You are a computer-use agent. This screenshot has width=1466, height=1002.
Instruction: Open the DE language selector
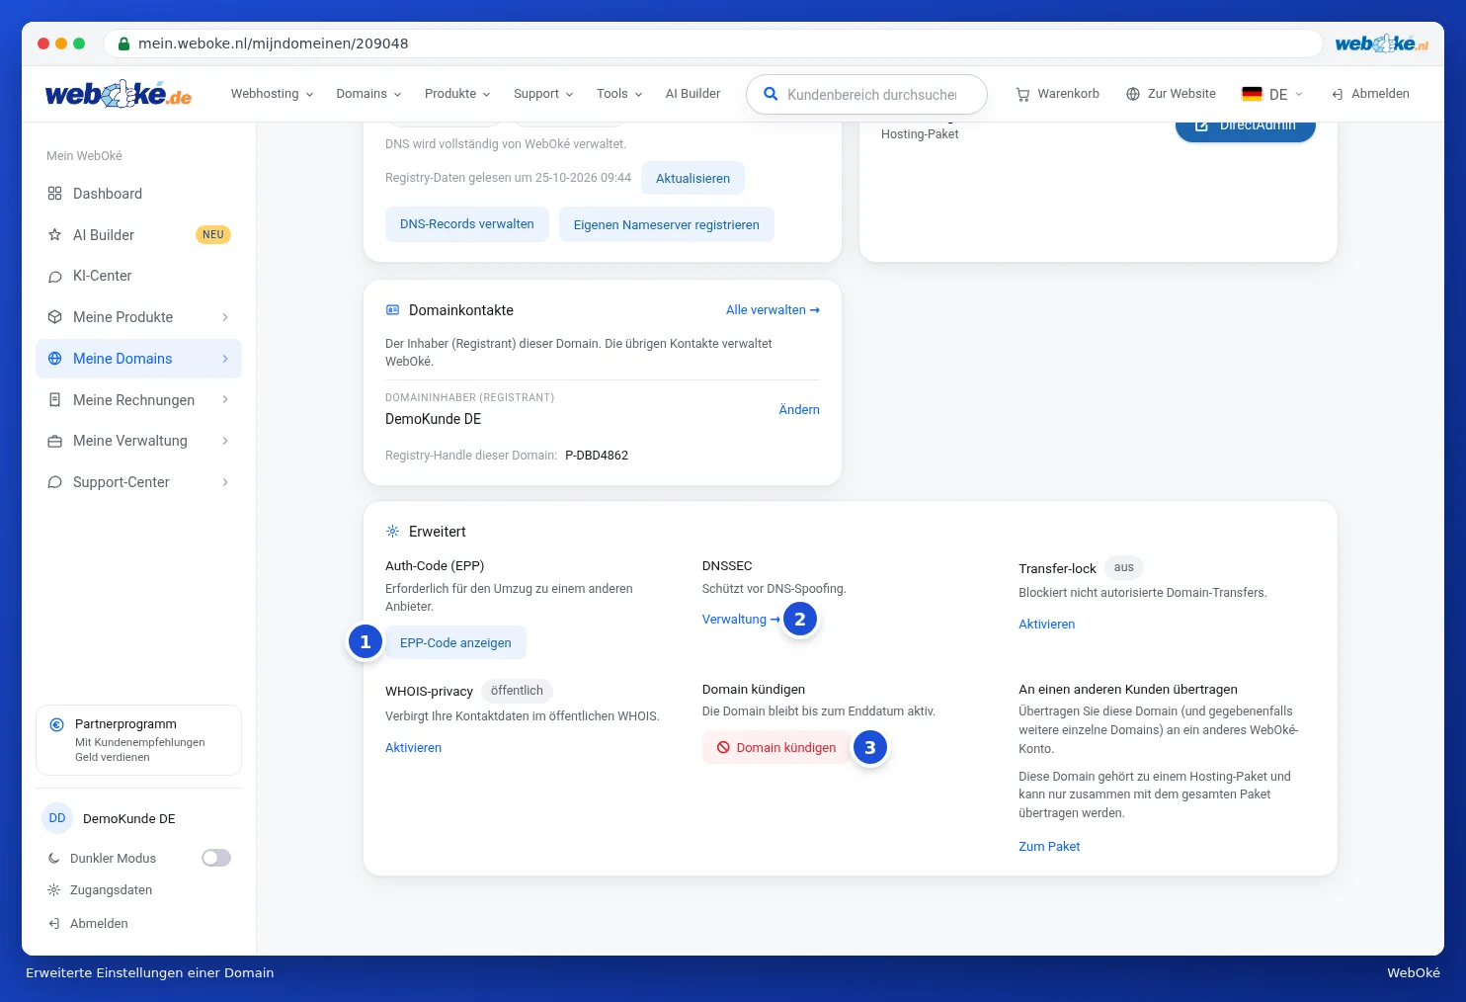[1273, 94]
